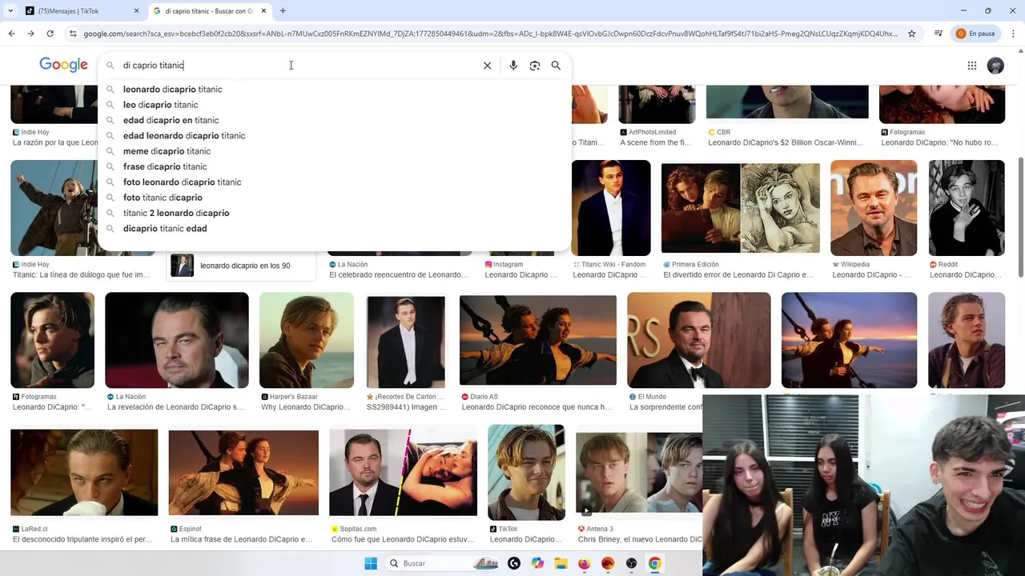This screenshot has width=1025, height=576.
Task: Open CBR $2 Billion Oscar-Winning link
Action: [x=786, y=143]
